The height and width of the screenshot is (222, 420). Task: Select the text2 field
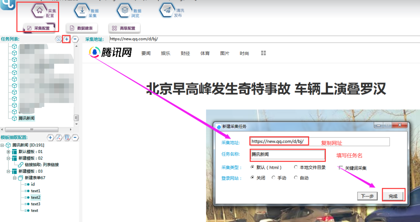click(35, 198)
